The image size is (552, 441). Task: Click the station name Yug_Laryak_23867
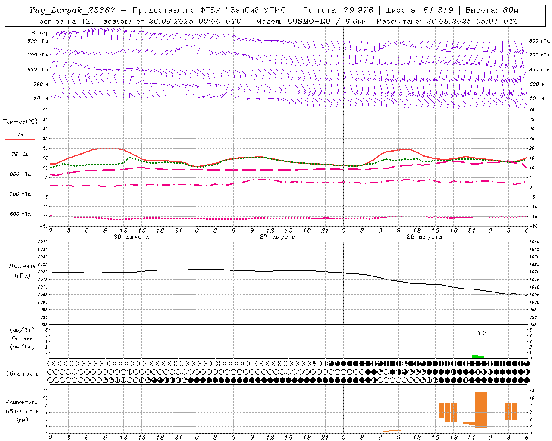click(72, 10)
